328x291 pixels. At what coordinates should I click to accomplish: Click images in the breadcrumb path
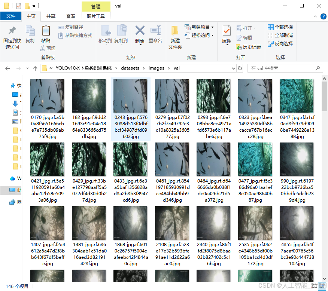[156, 68]
